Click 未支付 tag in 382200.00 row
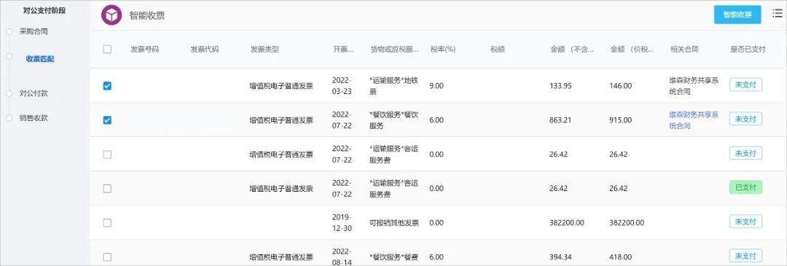This screenshot has width=787, height=266. click(x=745, y=222)
